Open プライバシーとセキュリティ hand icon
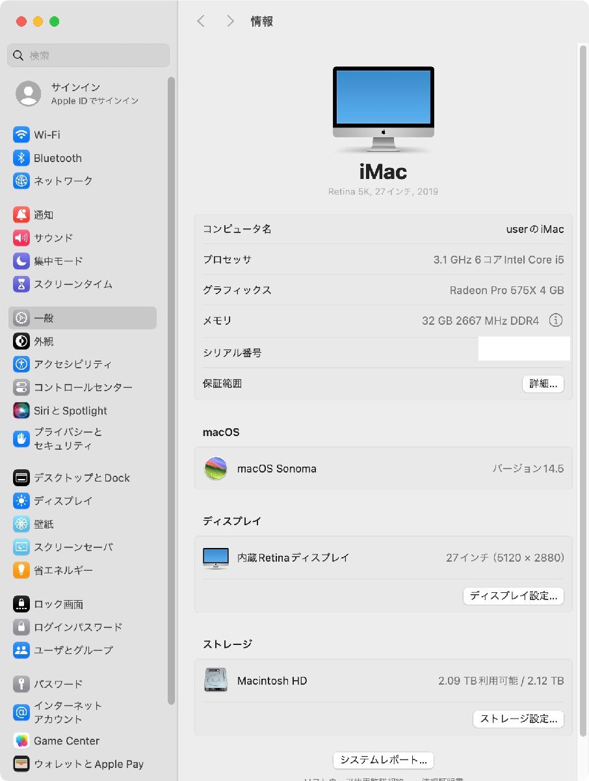Viewport: 589px width, 781px height. click(x=21, y=439)
